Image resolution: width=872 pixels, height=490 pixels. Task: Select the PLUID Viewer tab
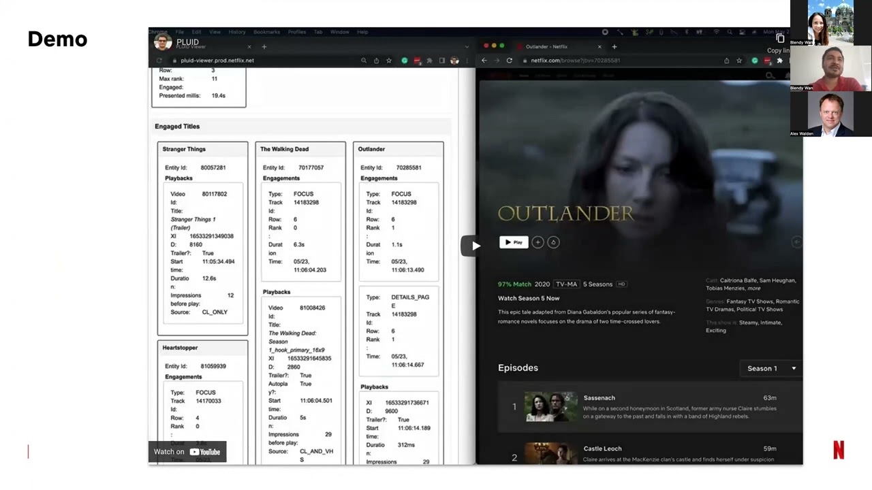[x=204, y=46]
